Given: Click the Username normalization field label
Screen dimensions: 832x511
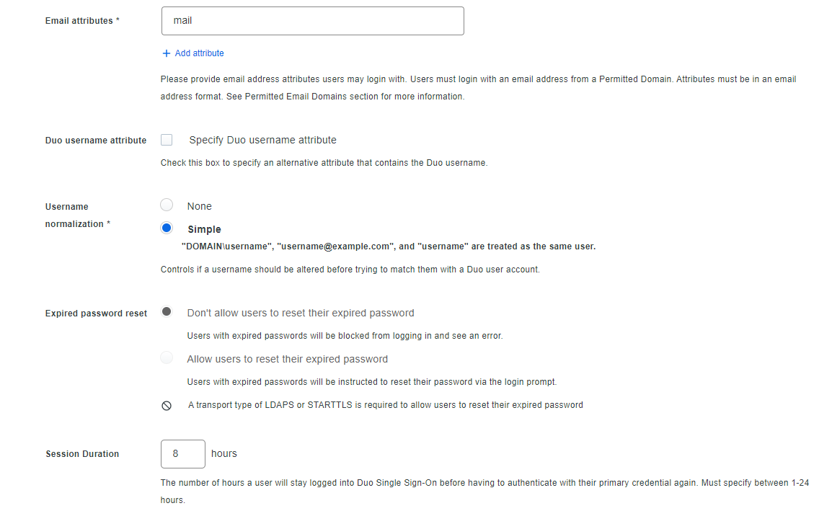Looking at the screenshot, I should 74,215.
